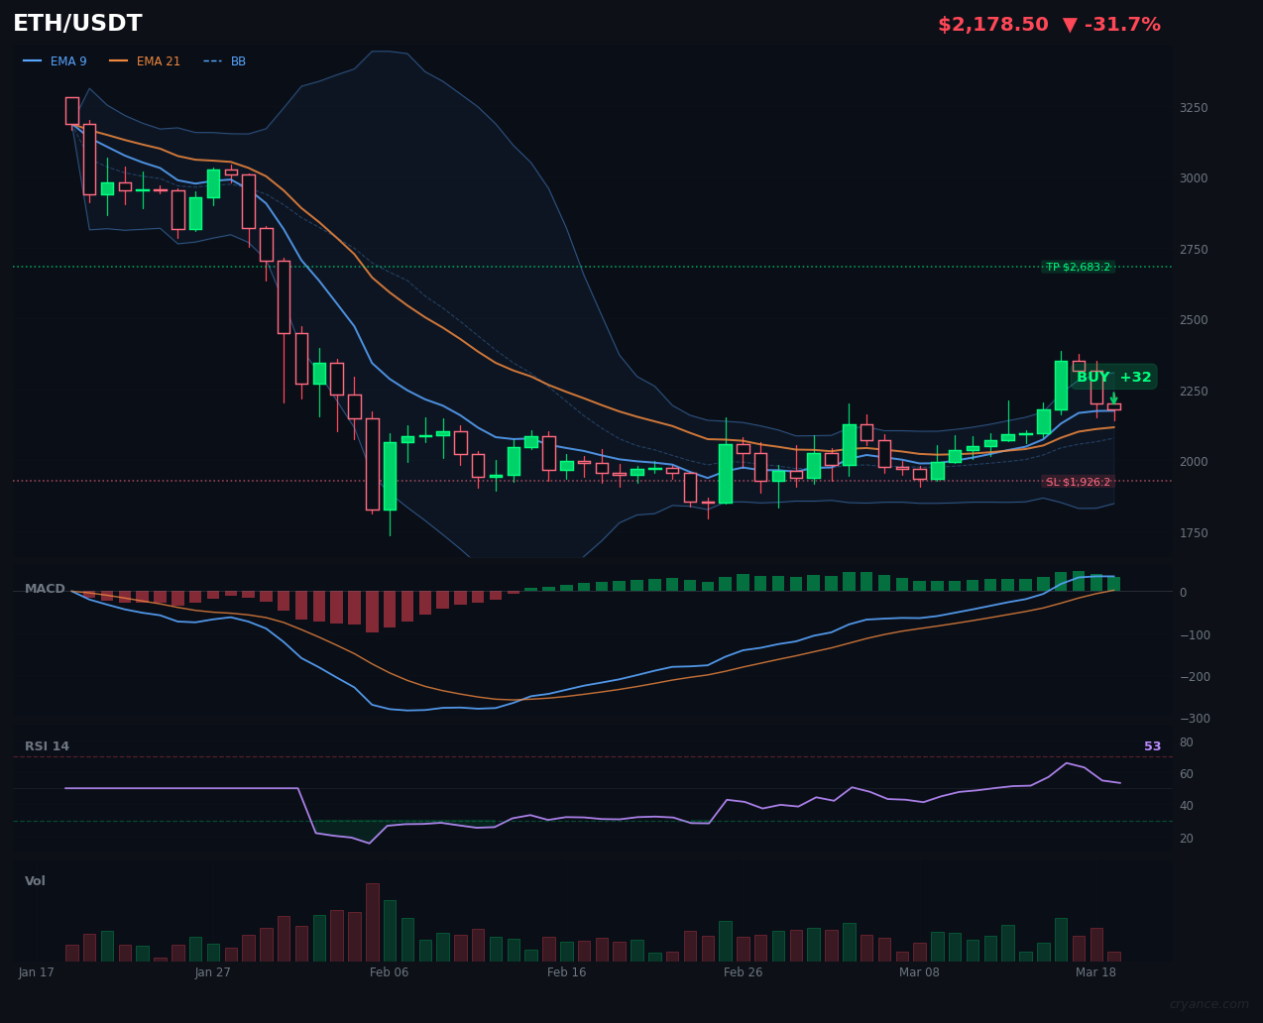Switch focus to the MACD tab section
Screen dimensions: 1263x1023
44,588
